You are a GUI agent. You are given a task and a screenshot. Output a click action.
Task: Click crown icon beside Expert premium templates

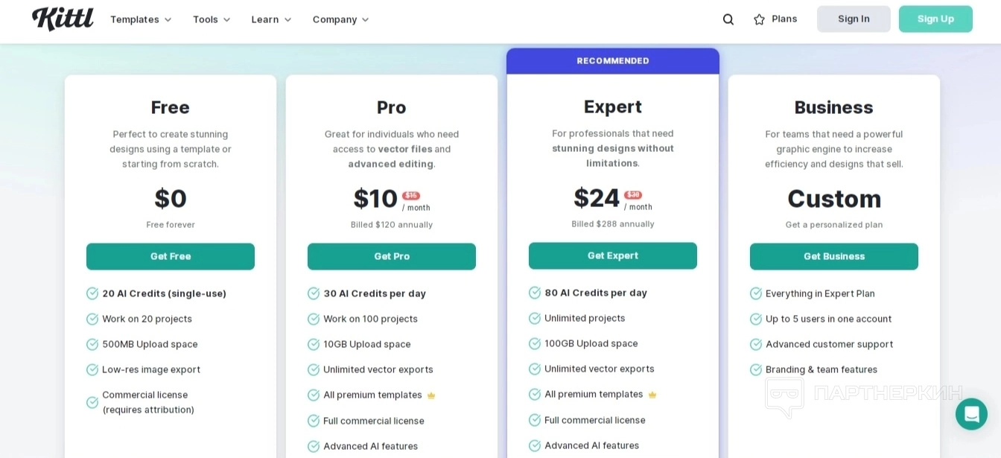click(x=652, y=395)
